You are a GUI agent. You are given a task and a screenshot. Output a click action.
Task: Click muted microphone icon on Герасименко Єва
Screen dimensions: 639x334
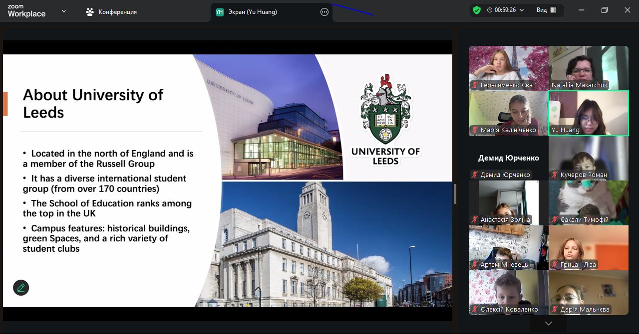coord(475,85)
